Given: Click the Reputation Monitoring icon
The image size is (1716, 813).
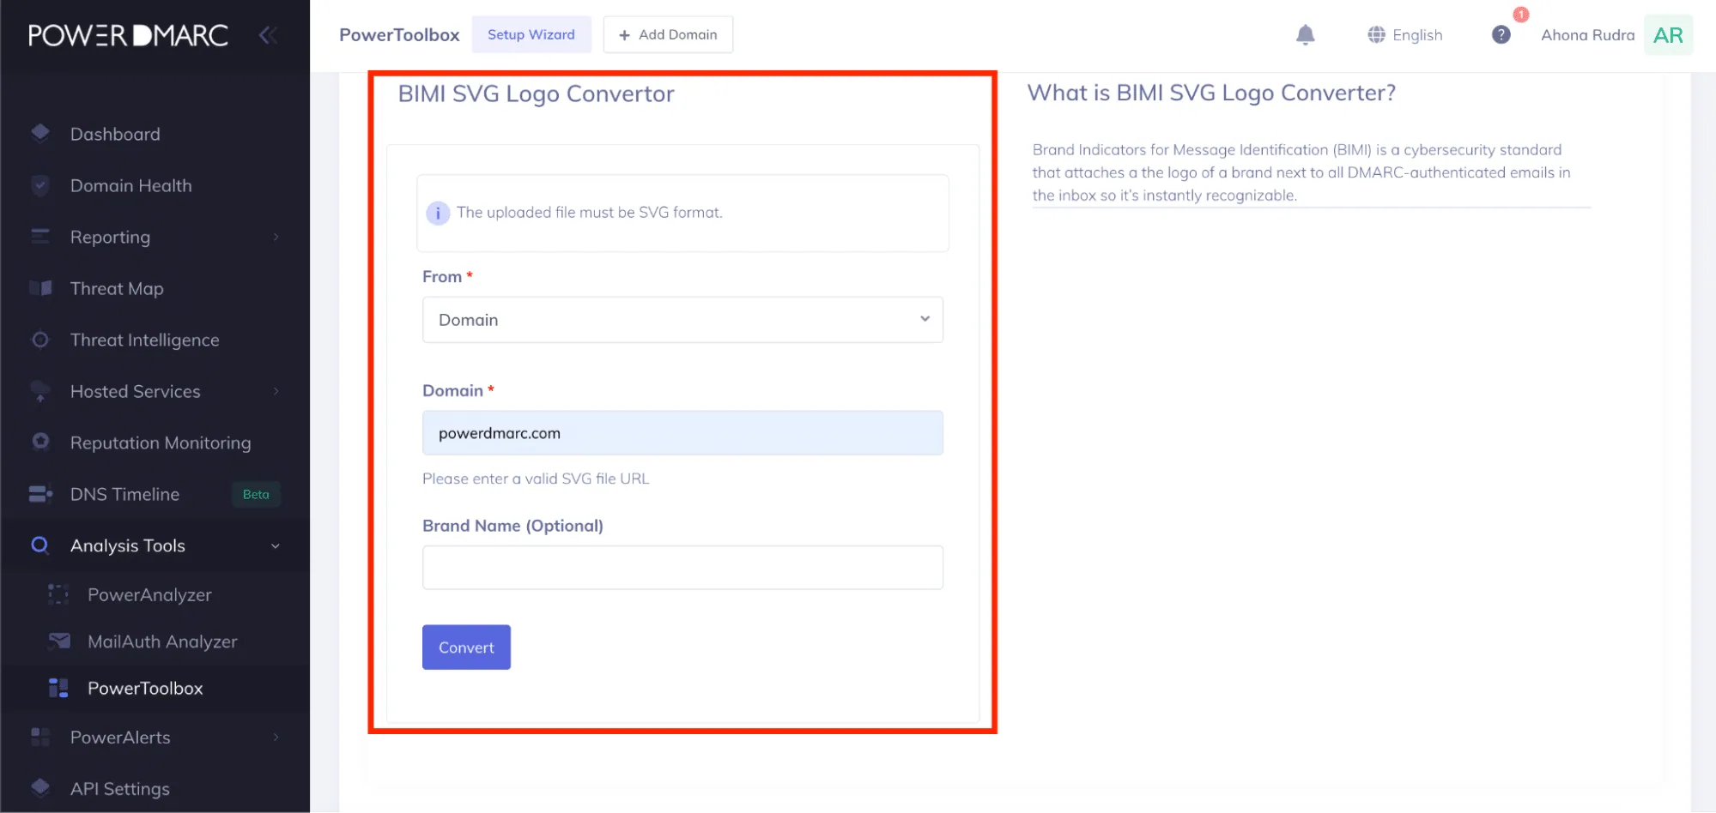Looking at the screenshot, I should click(40, 442).
